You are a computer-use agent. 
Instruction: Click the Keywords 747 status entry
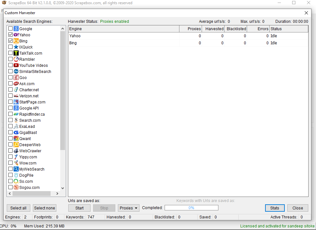[80, 217]
